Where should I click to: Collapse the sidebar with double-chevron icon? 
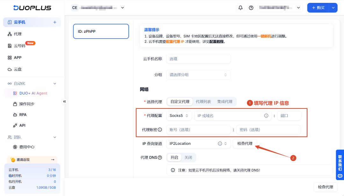click(x=64, y=101)
